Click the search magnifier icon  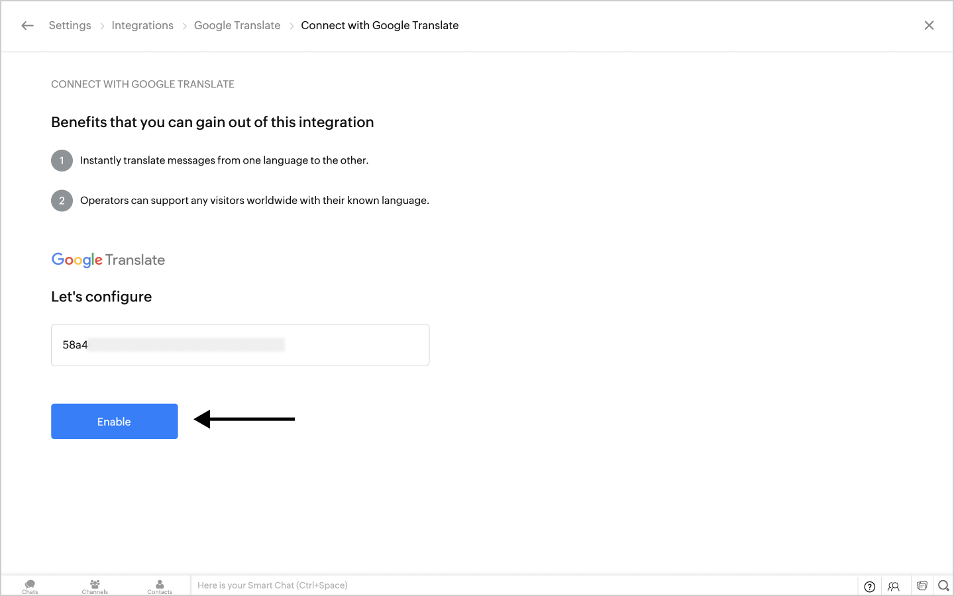[943, 585]
